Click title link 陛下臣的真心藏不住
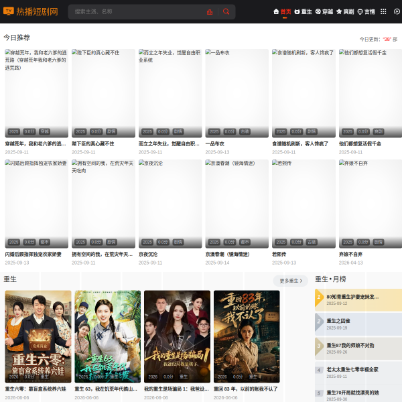Viewport: 402px width, 402px height. coord(93,144)
